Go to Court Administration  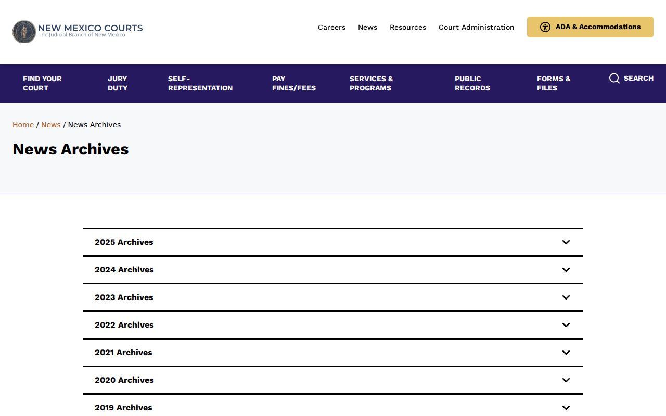477,27
